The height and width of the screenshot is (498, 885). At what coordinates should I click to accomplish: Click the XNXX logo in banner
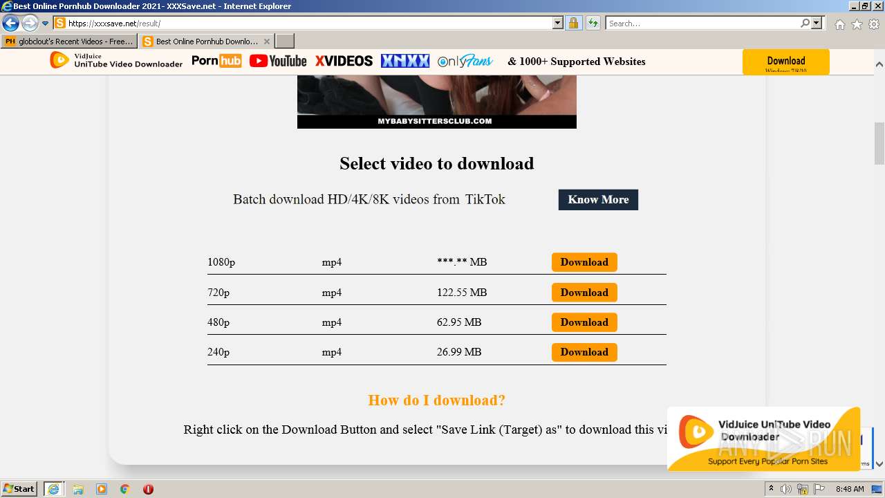click(x=405, y=61)
